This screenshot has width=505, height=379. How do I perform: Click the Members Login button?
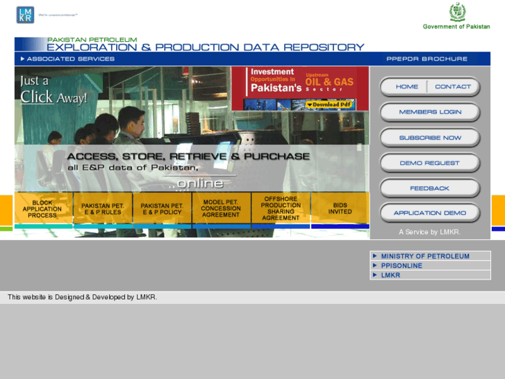pyautogui.click(x=430, y=112)
